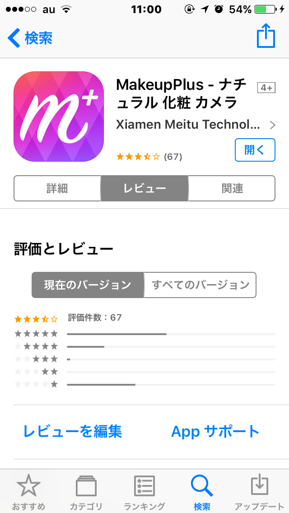Switch to the レビュー tab

(144, 188)
